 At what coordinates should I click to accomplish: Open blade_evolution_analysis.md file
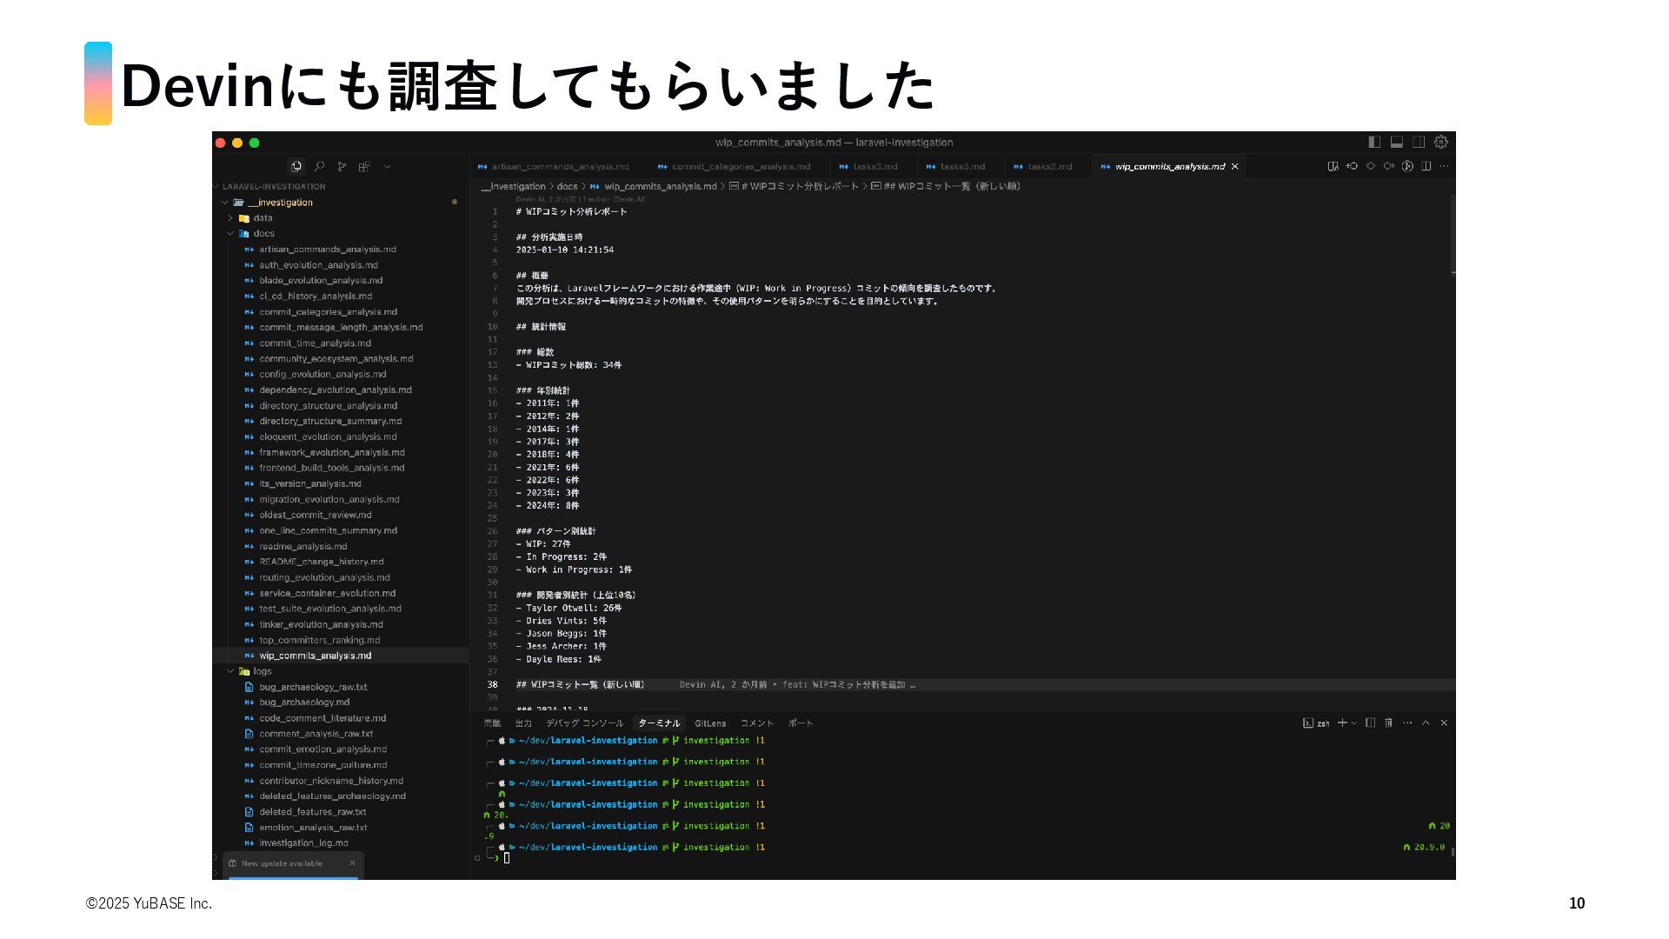[321, 280]
